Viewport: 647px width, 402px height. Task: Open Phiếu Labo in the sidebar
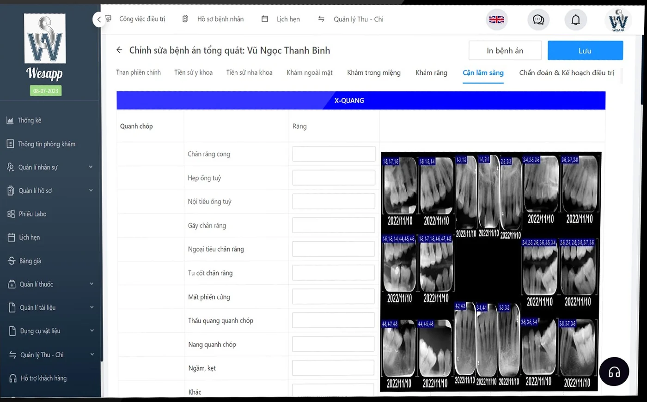coord(33,214)
